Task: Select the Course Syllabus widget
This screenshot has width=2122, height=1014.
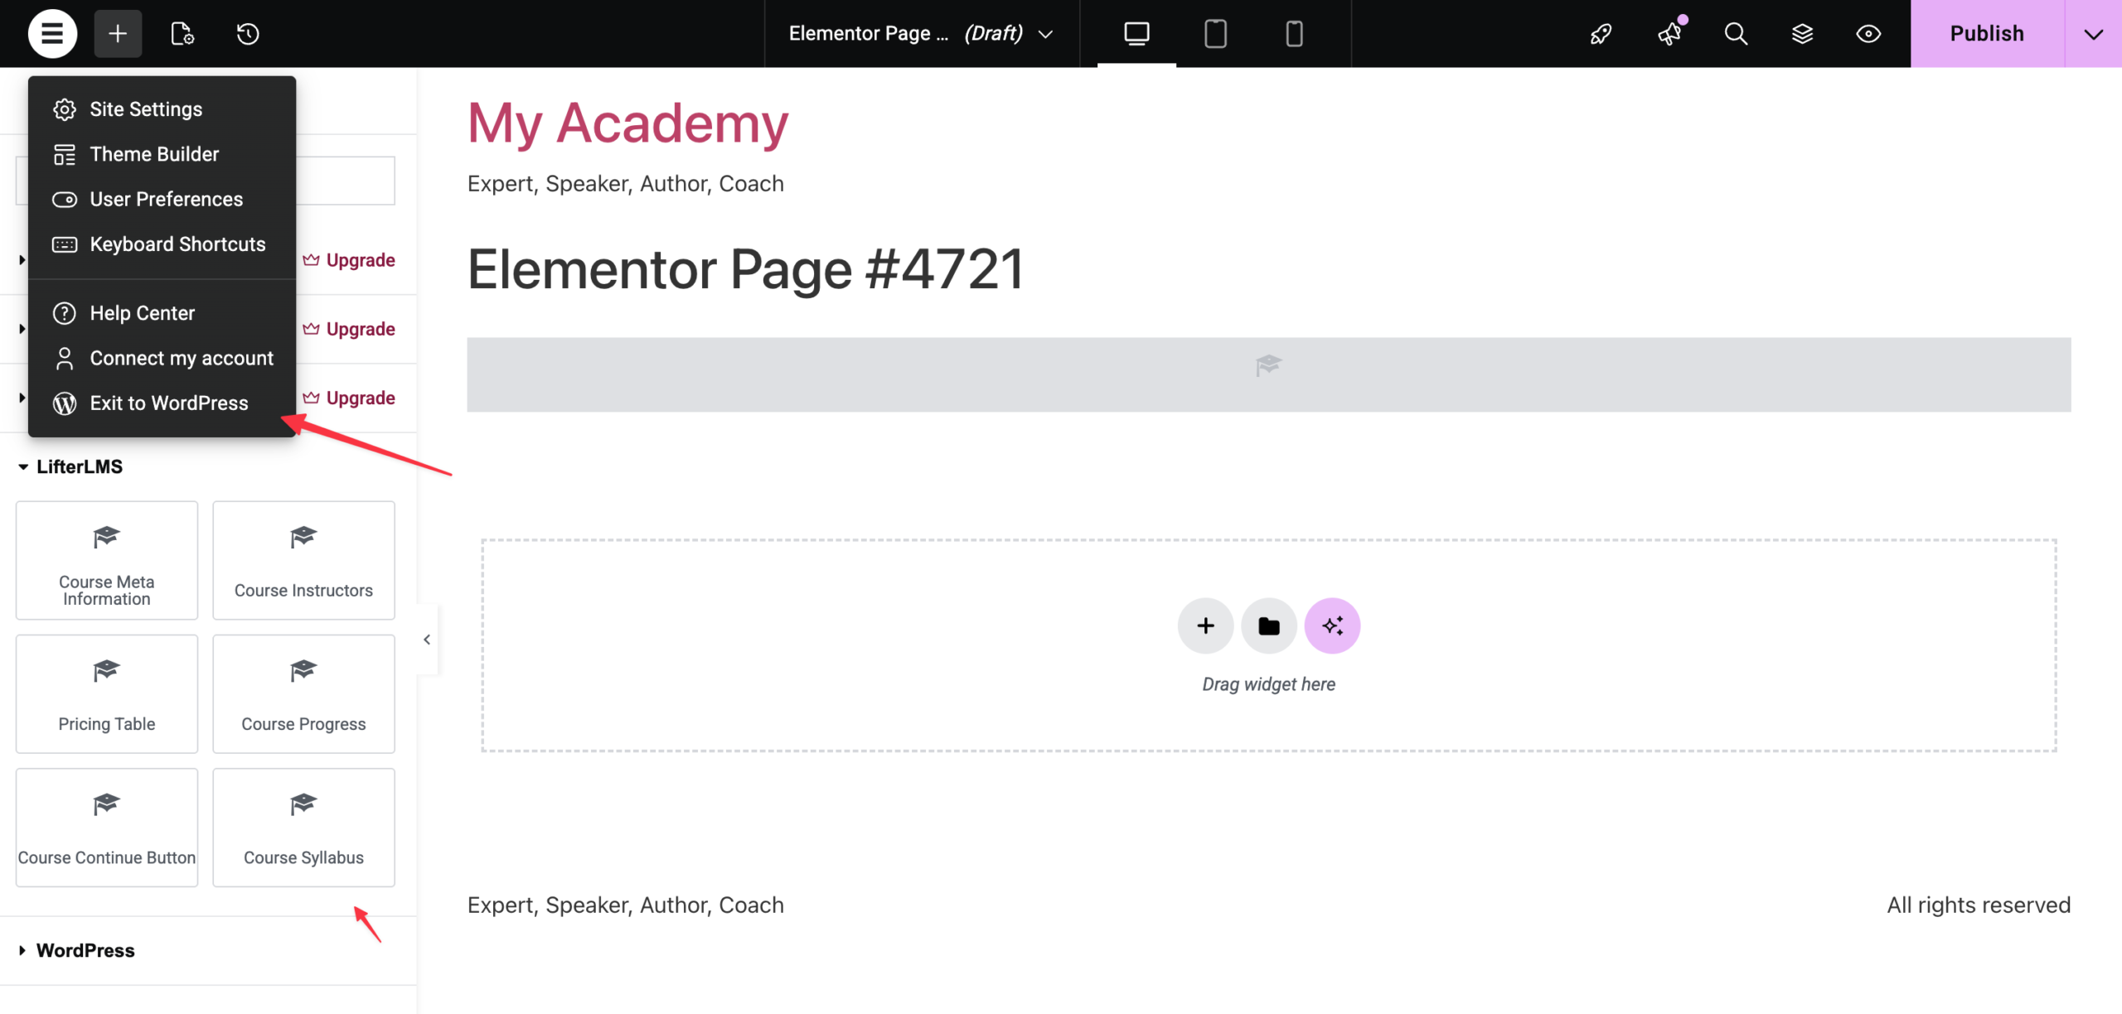Action: pos(303,828)
